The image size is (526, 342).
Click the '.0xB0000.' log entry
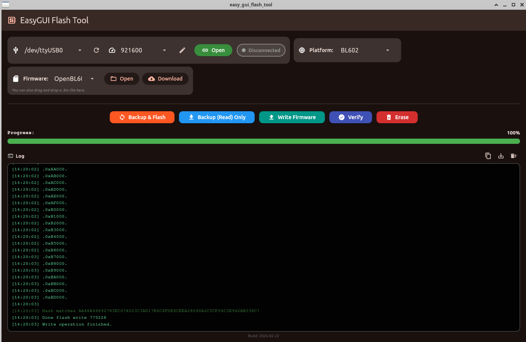(40, 210)
